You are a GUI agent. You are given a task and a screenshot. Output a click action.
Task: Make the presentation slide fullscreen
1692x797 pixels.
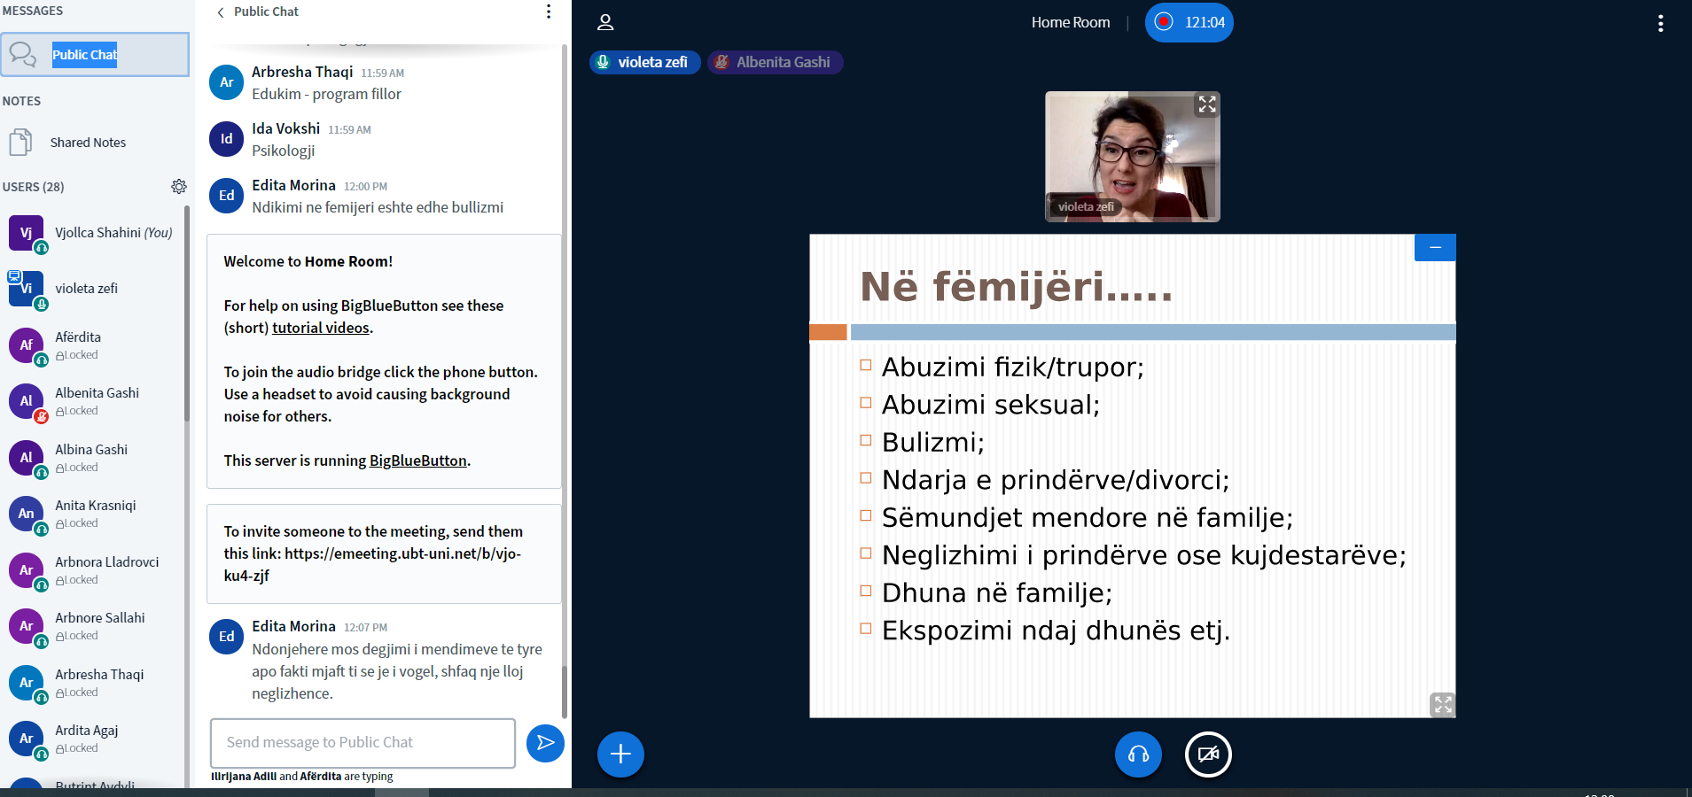pos(1442,704)
